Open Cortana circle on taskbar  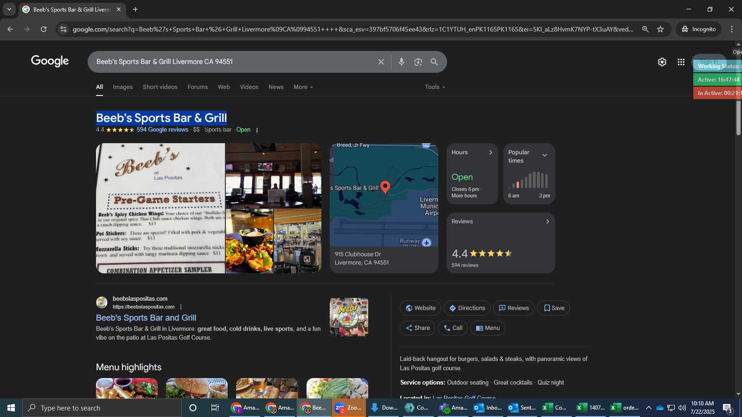click(193, 408)
